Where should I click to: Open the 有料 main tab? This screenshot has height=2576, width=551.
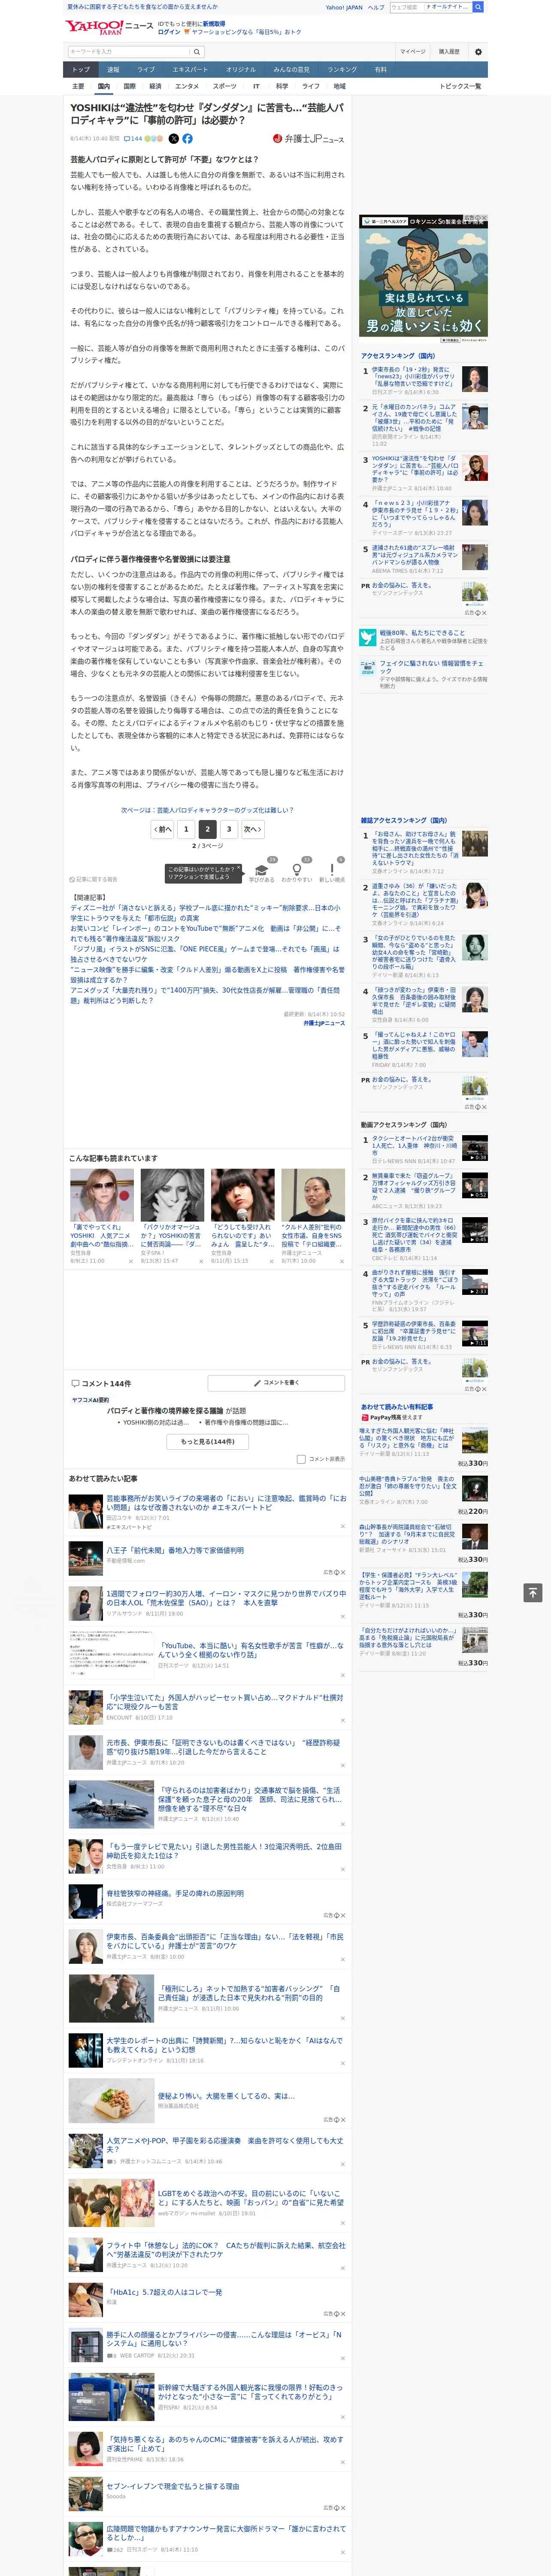(x=380, y=70)
